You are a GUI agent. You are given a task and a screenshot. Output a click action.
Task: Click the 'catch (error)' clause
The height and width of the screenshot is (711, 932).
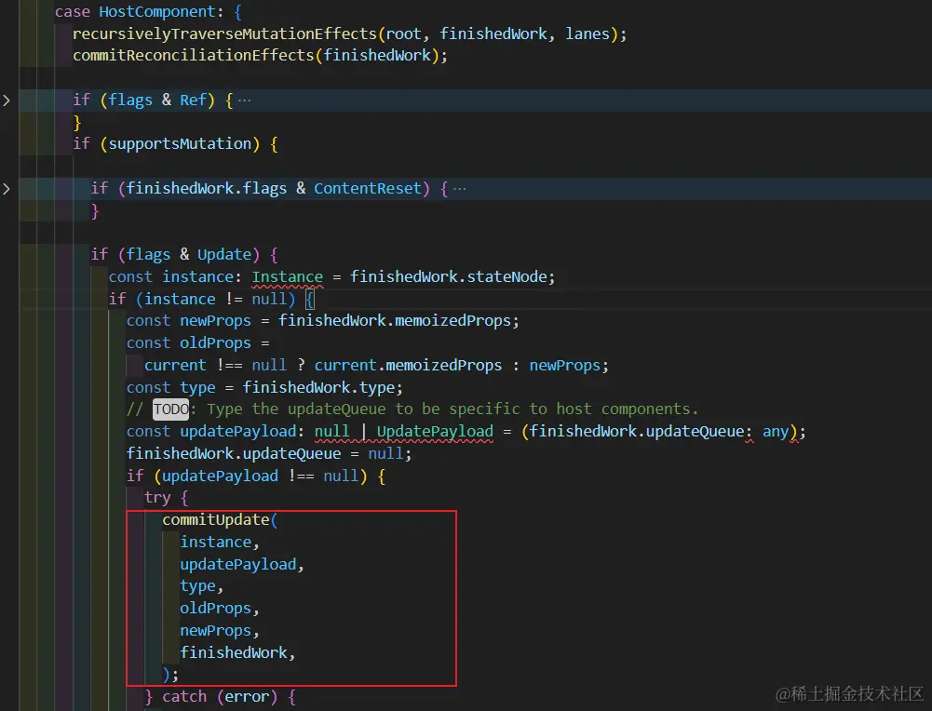tap(220, 697)
